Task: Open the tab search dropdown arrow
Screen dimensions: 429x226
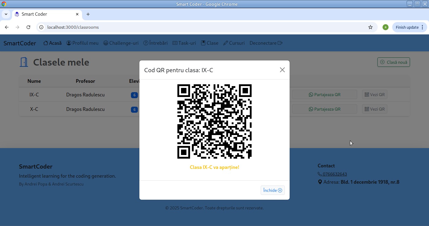Action: tap(6, 14)
